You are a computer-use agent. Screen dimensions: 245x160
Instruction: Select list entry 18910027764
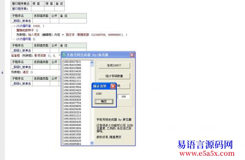pyautogui.click(x=72, y=103)
